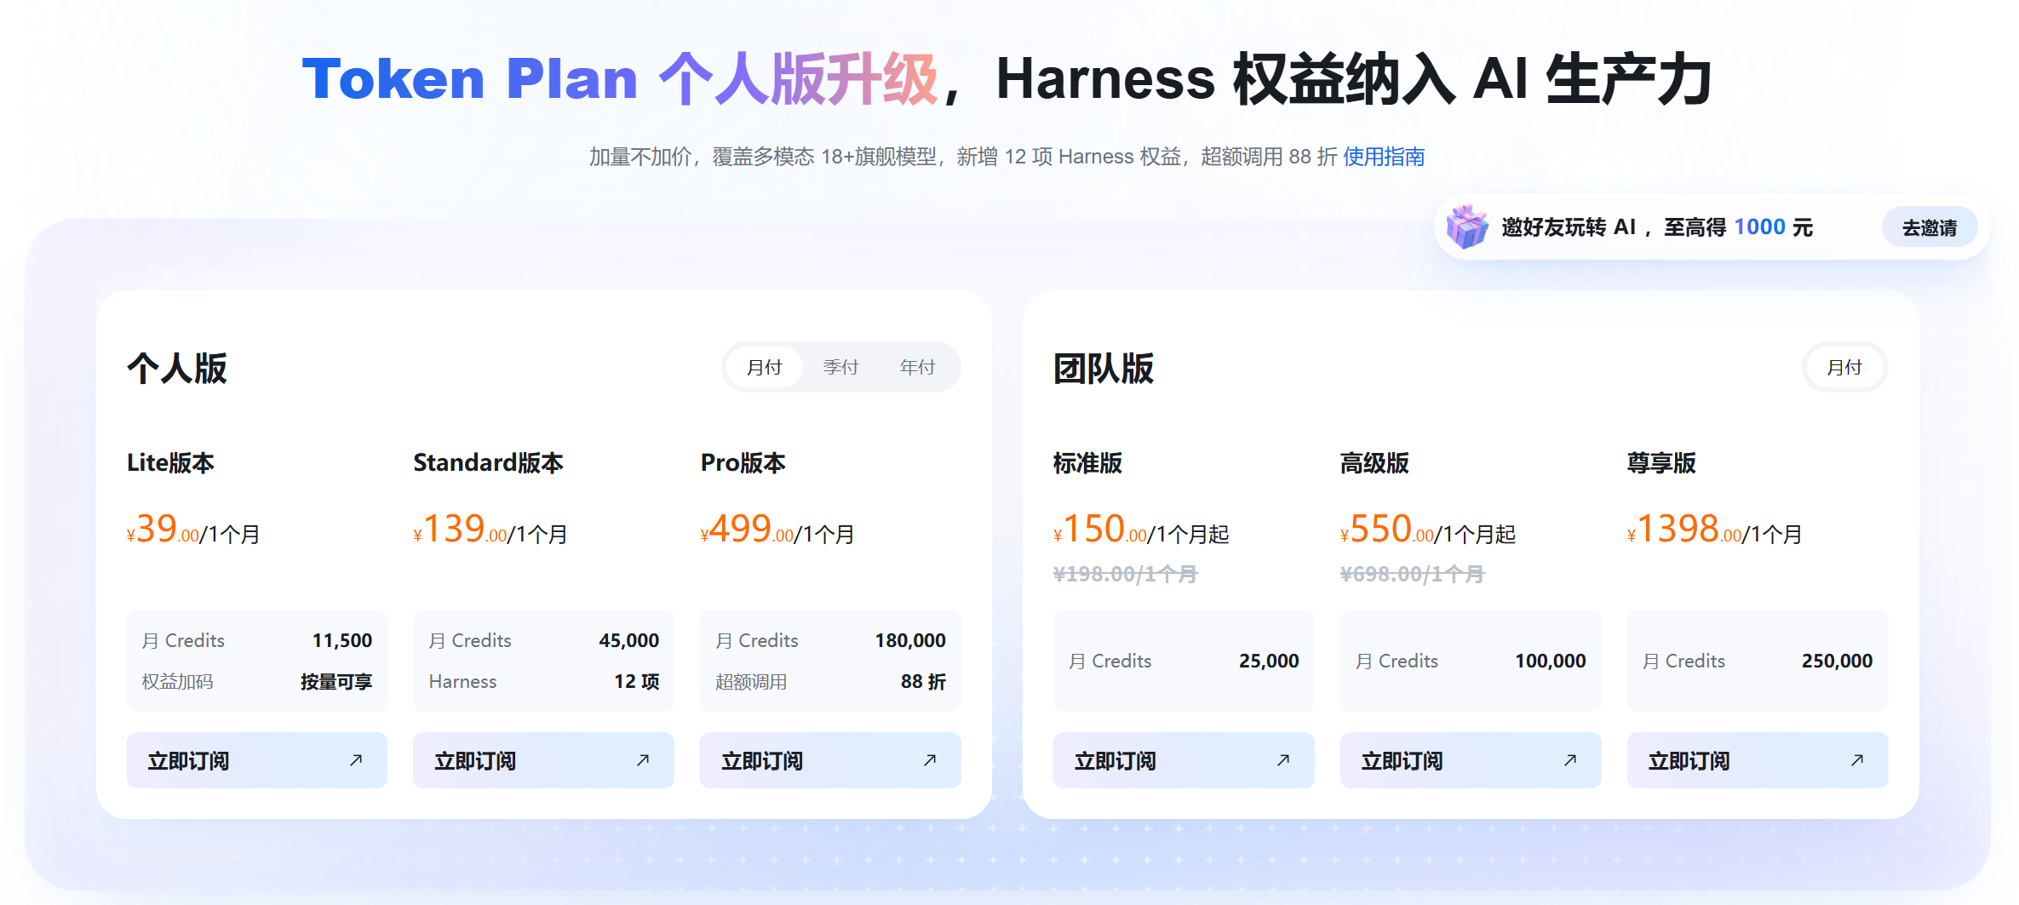The width and height of the screenshot is (2019, 905).
Task: Click the ¥1398.00 price
Action: [1684, 530]
